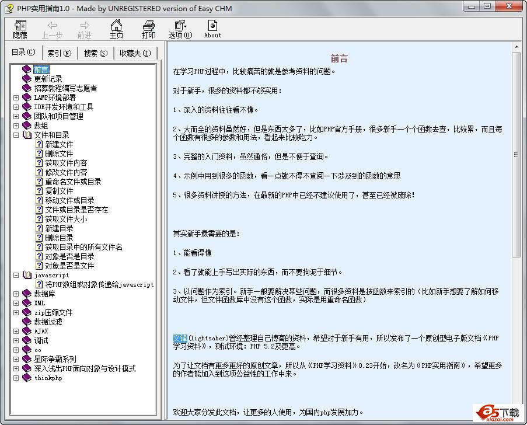Image resolution: width=527 pixels, height=425 pixels.
Task: Click the book icon beside LAMP环境部署
Action: pyautogui.click(x=27, y=98)
